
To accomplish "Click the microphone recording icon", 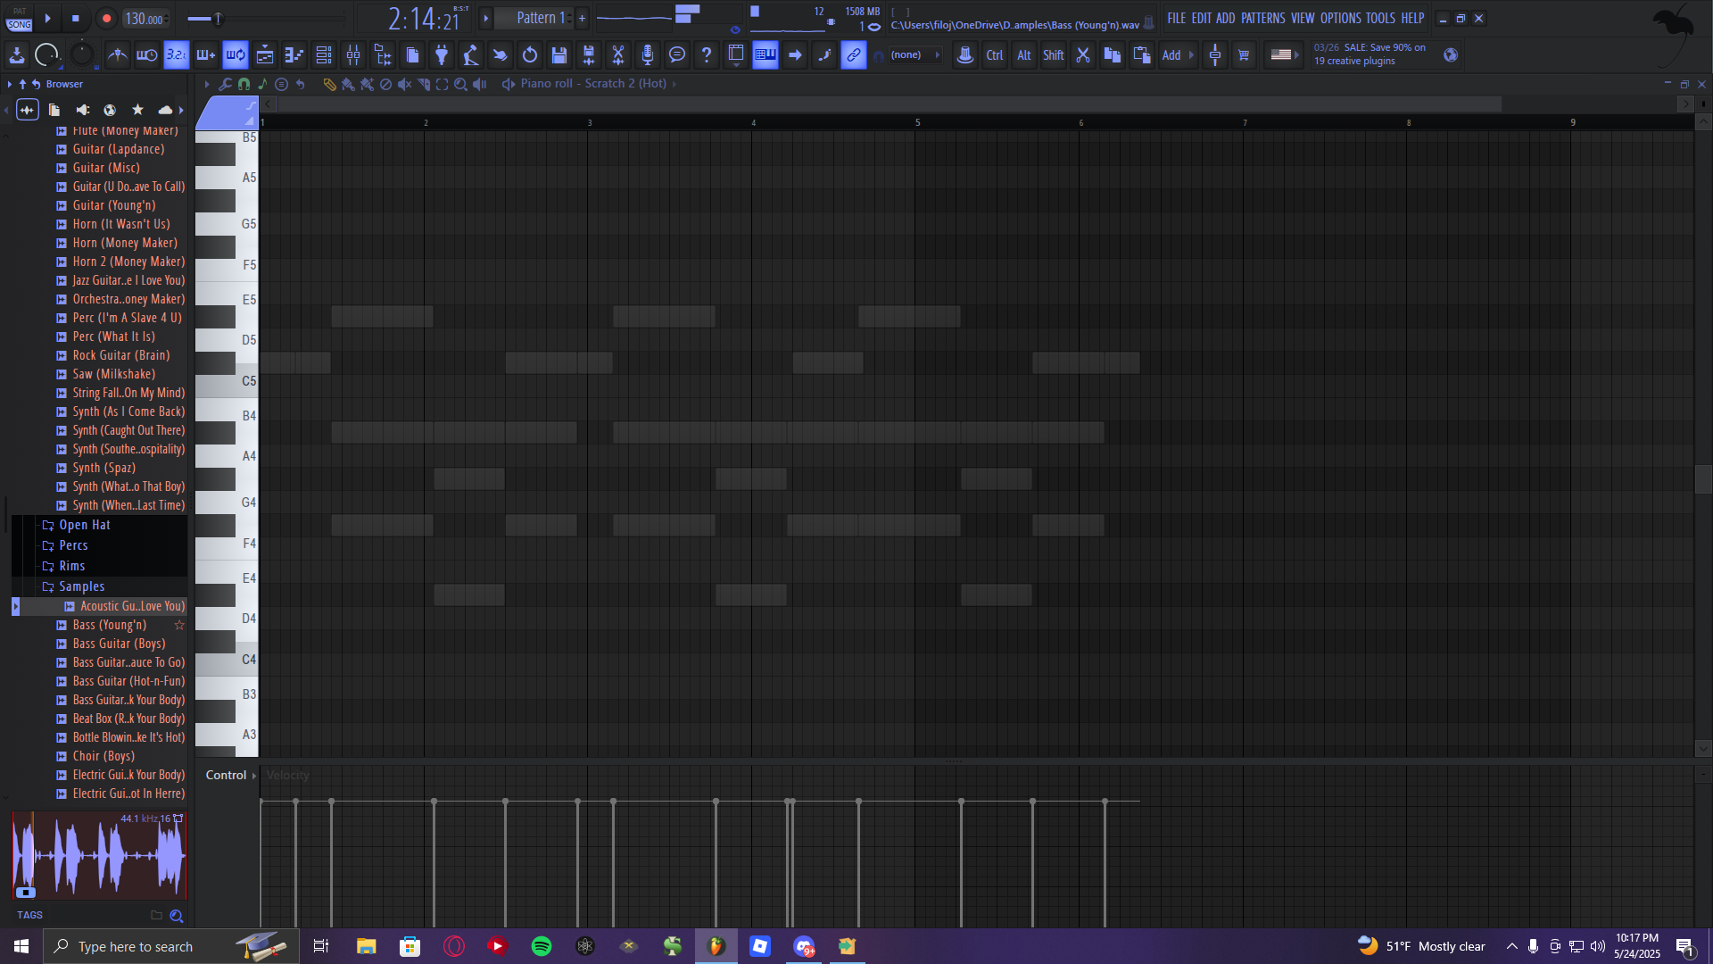I will (x=648, y=55).
